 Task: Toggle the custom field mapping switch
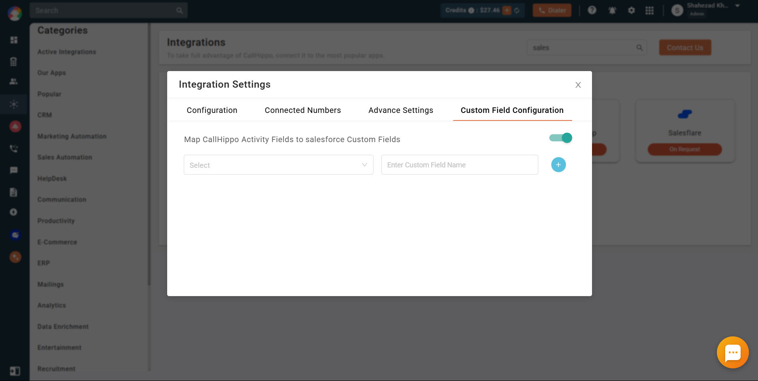pyautogui.click(x=560, y=138)
